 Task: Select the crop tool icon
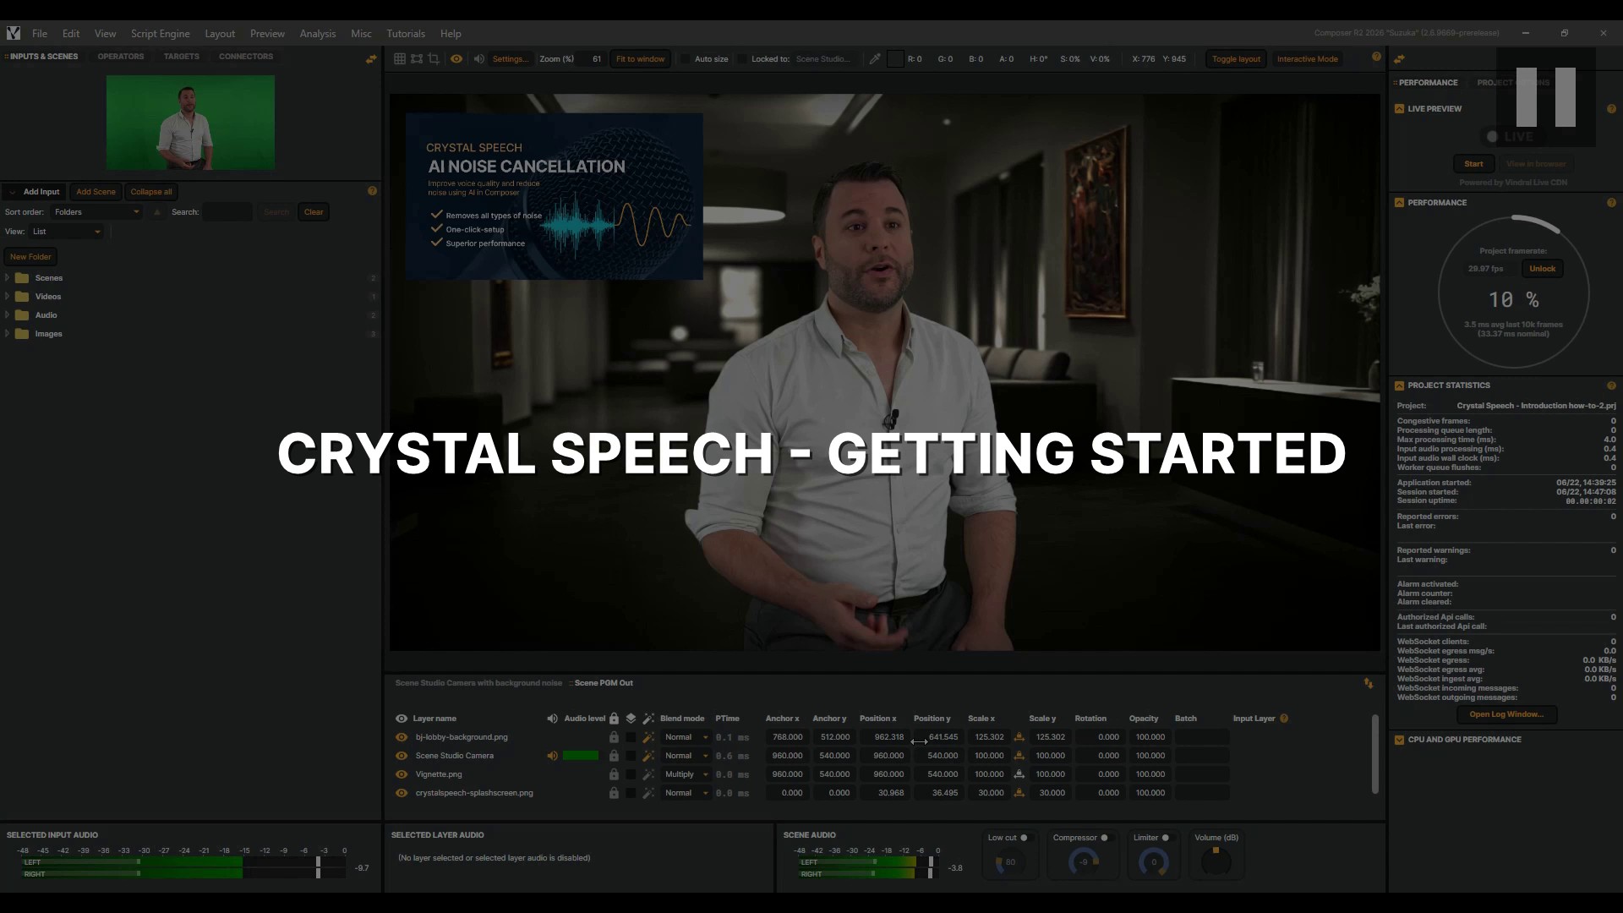click(x=434, y=59)
